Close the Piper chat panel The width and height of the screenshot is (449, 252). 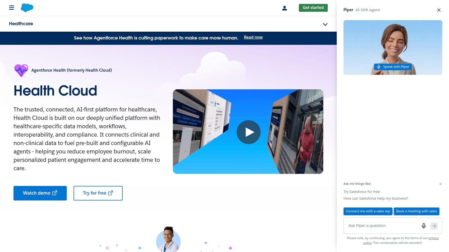(439, 10)
